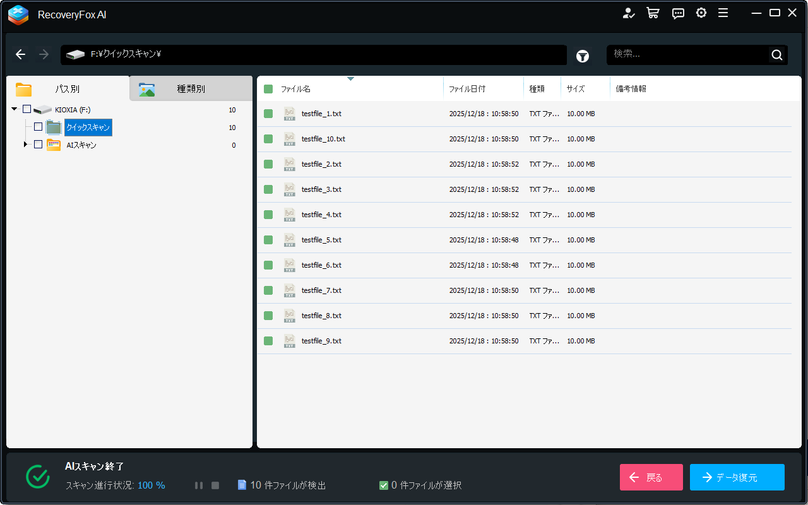Toggle the select-all checkbox in header
Screen dimensions: 808x505
268,89
